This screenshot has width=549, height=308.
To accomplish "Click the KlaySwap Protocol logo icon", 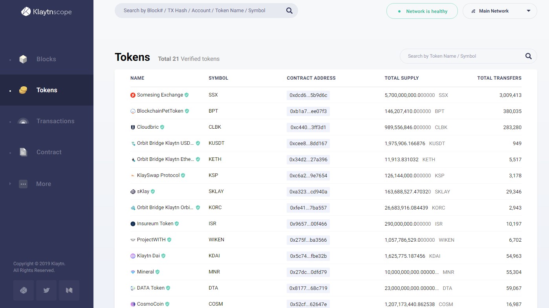I will (x=133, y=175).
